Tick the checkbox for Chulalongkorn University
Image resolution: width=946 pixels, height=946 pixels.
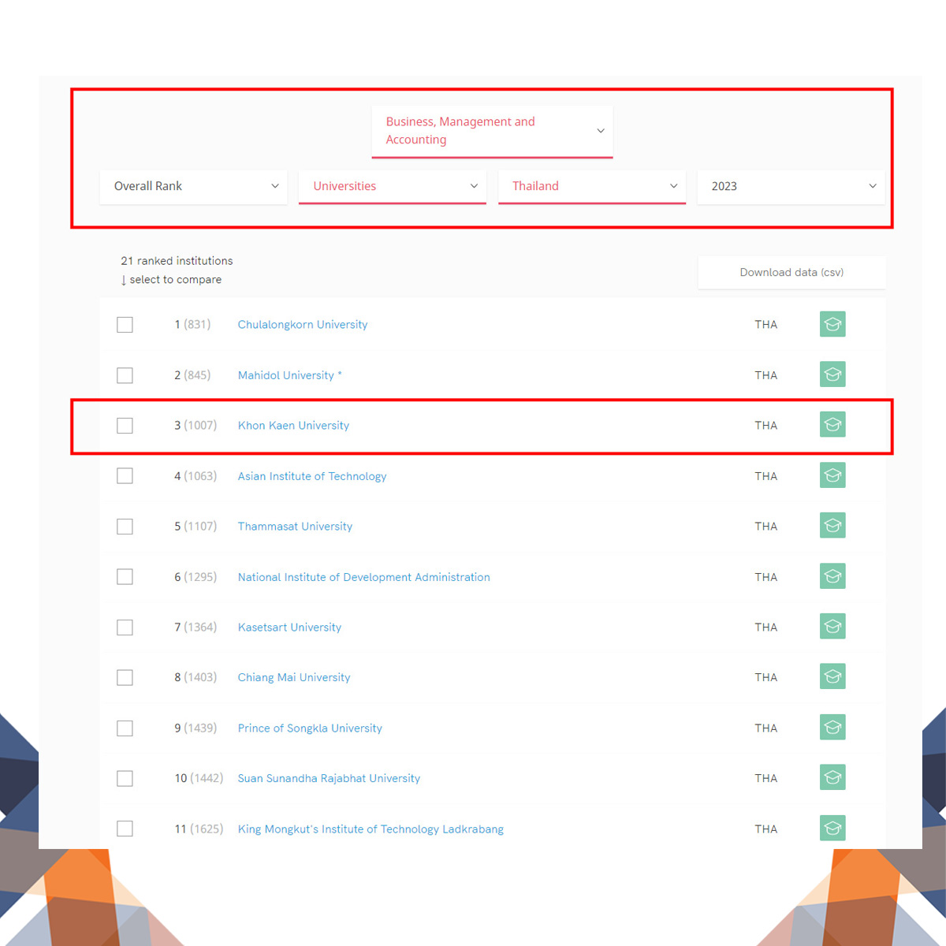pos(125,325)
